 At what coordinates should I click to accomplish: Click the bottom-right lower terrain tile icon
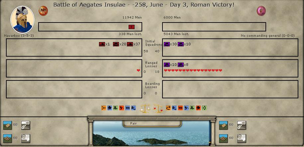click(223, 138)
